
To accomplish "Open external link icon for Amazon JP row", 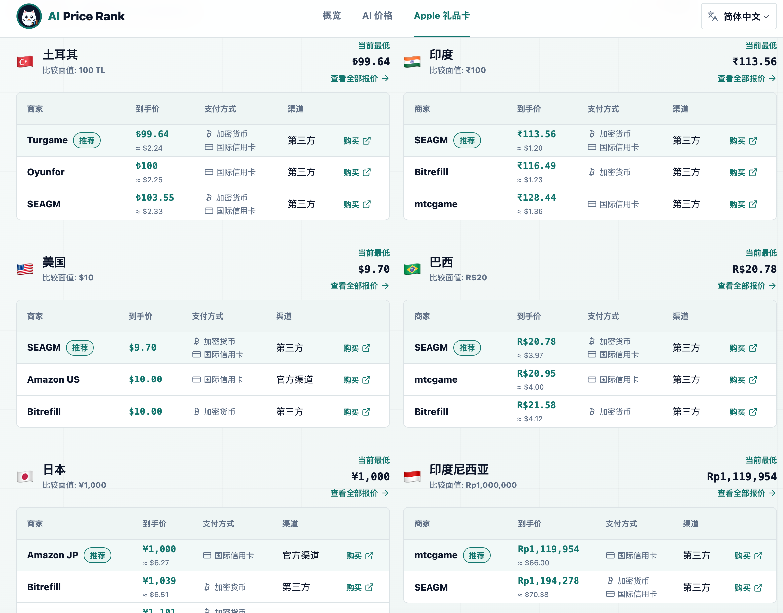I will click(x=369, y=556).
